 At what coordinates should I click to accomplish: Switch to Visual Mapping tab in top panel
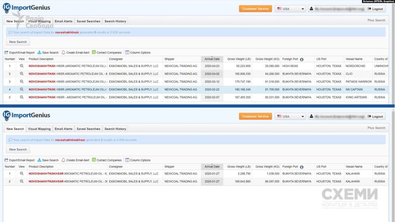point(39,21)
